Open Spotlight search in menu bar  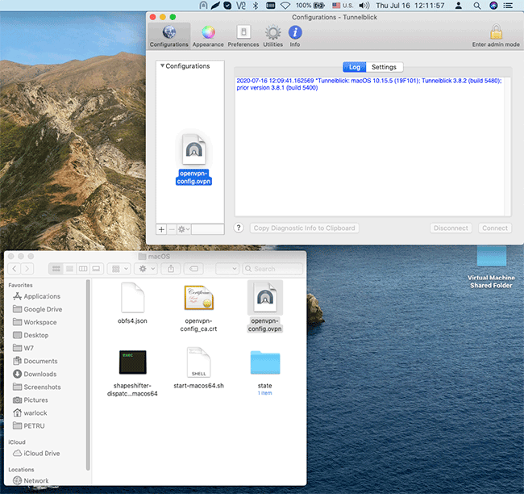(477, 6)
